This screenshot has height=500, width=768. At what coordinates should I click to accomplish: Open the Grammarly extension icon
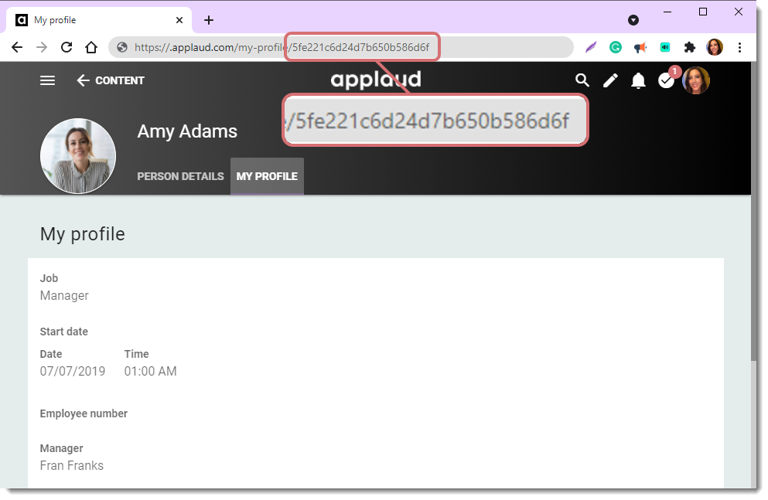(615, 47)
